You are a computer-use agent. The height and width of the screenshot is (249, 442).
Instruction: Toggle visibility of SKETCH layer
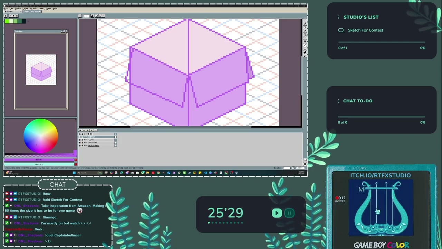click(80, 137)
